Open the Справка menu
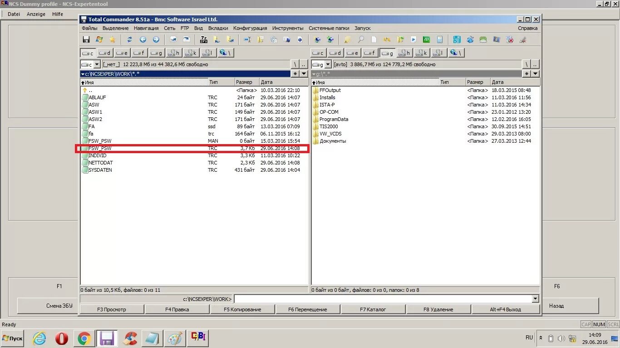620x348 pixels. 528,28
